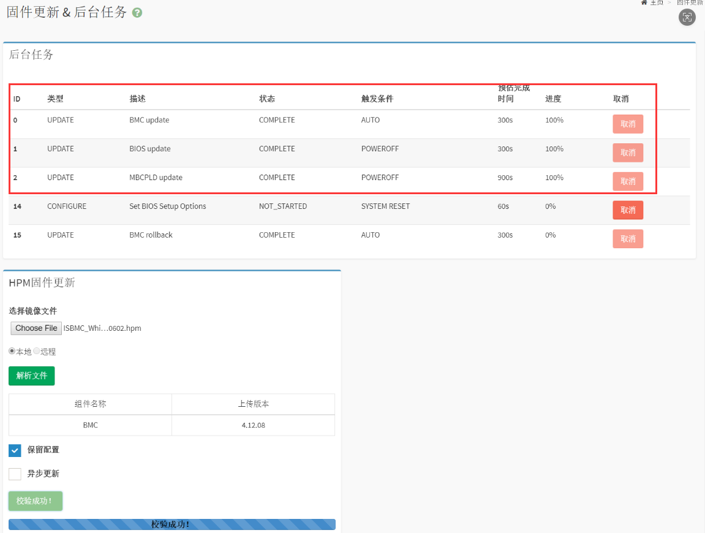Image resolution: width=705 pixels, height=533 pixels.
Task: Click 取消 for the MBCPLD update task
Action: (x=628, y=181)
